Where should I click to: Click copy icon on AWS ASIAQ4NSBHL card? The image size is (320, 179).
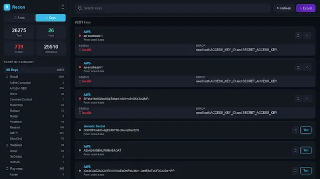295,151
